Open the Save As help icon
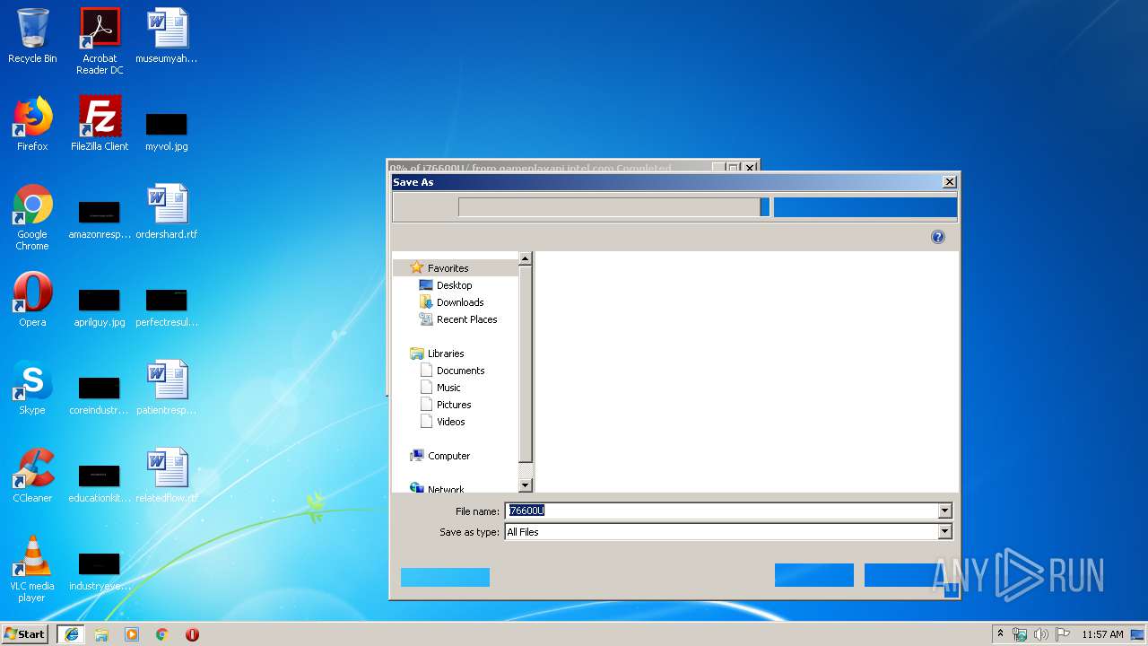The height and width of the screenshot is (646, 1148). point(938,237)
